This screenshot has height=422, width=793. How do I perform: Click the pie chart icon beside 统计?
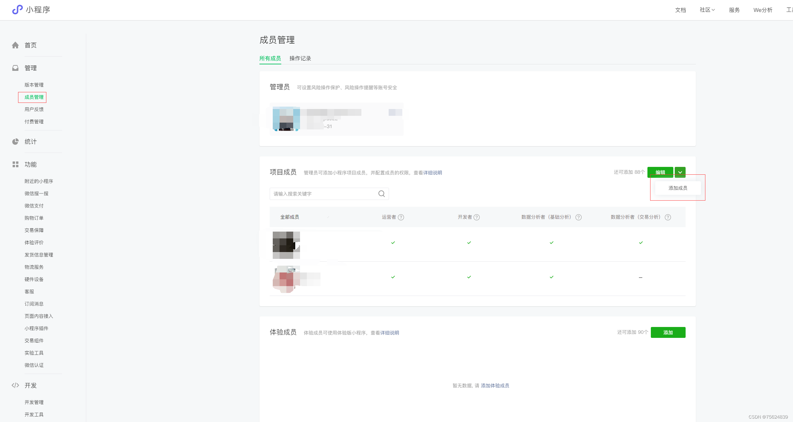(x=15, y=142)
